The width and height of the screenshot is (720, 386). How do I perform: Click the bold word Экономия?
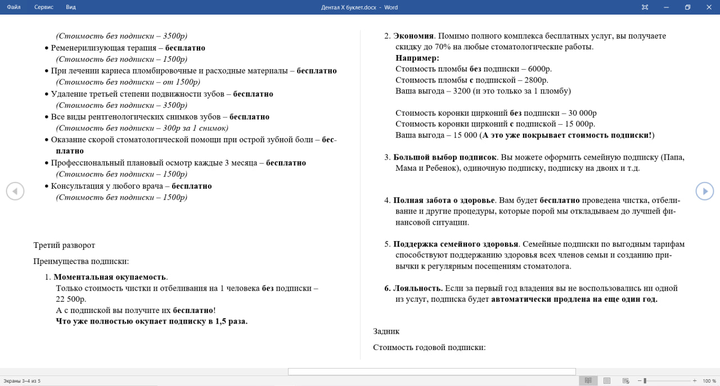tap(413, 36)
